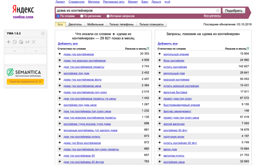Switch to the Мобильные tab
Image resolution: width=257 pixels, height=165 pixels.
point(95,24)
